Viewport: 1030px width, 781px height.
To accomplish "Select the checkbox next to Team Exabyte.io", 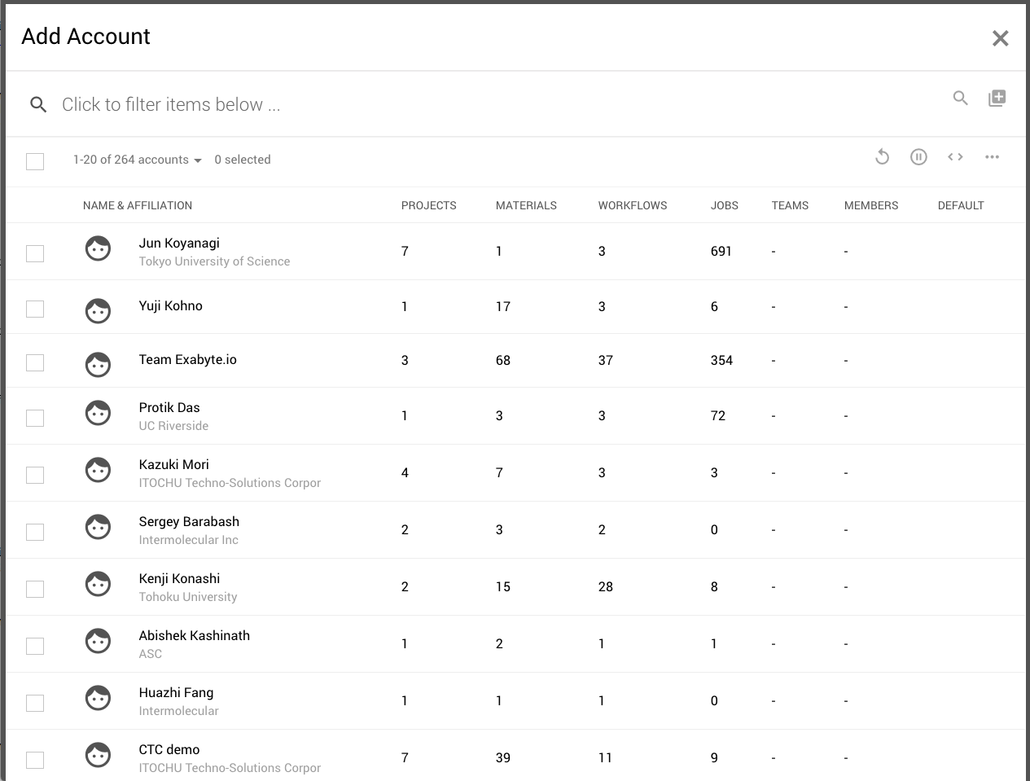I will (35, 362).
